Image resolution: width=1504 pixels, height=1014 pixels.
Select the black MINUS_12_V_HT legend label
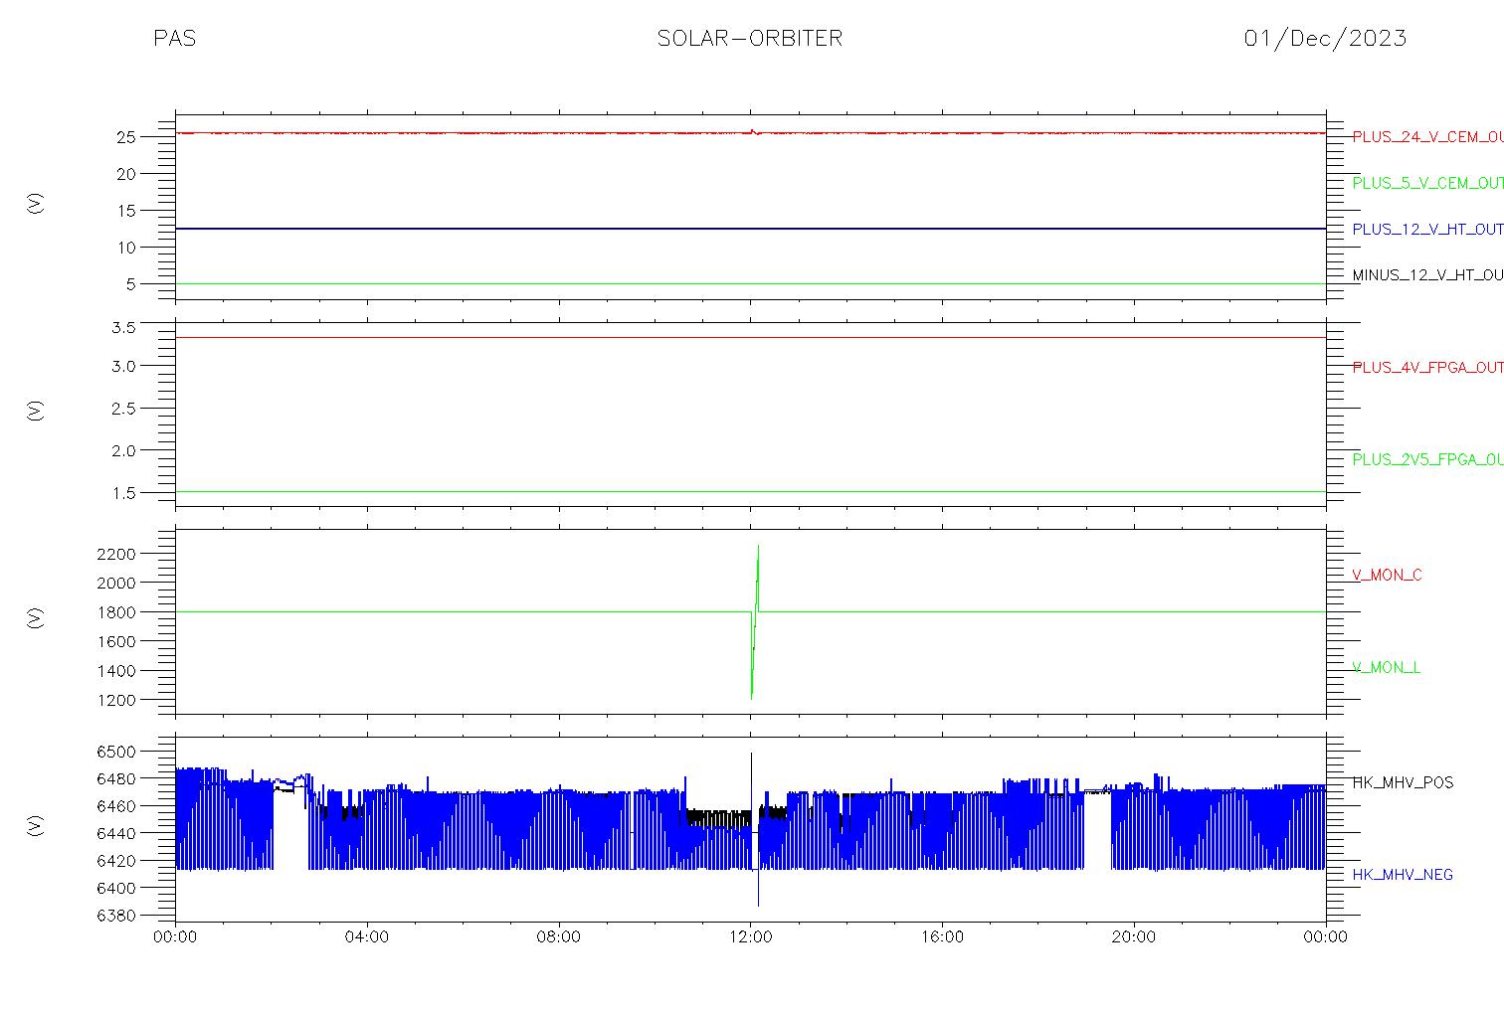[x=1427, y=275]
